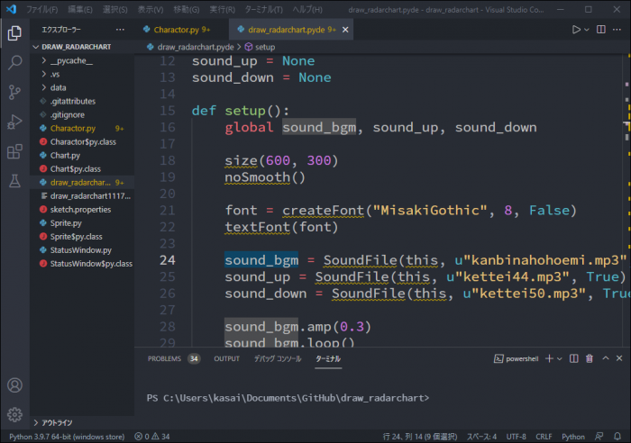Open the Manage gear settings icon
Viewport: 631px width, 443px height.
(x=14, y=414)
